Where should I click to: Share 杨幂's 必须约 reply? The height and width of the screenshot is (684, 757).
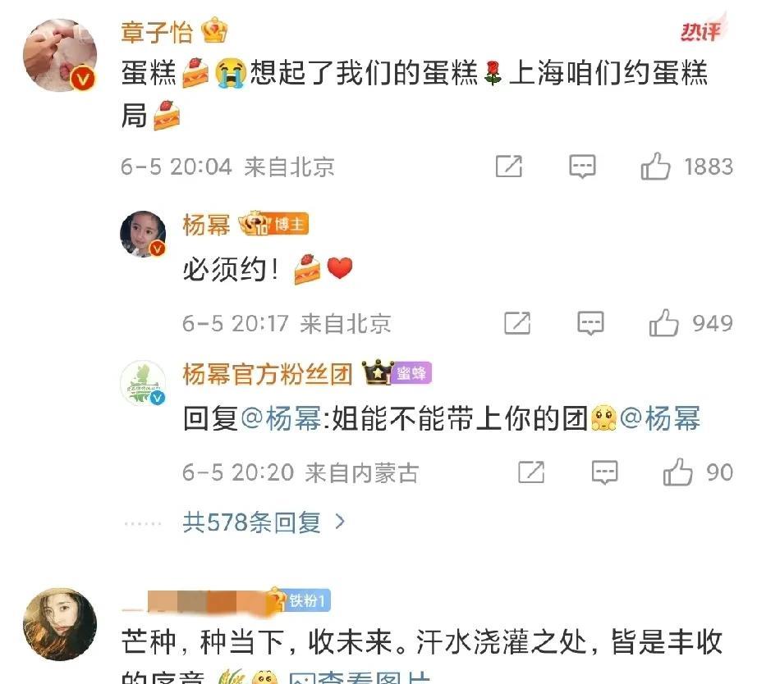click(x=517, y=322)
